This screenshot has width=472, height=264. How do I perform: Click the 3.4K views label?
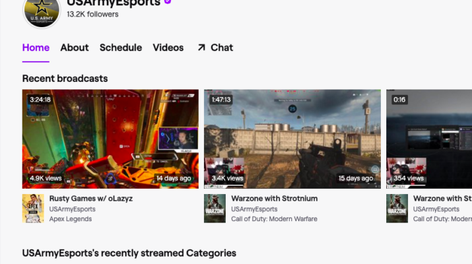tap(227, 178)
